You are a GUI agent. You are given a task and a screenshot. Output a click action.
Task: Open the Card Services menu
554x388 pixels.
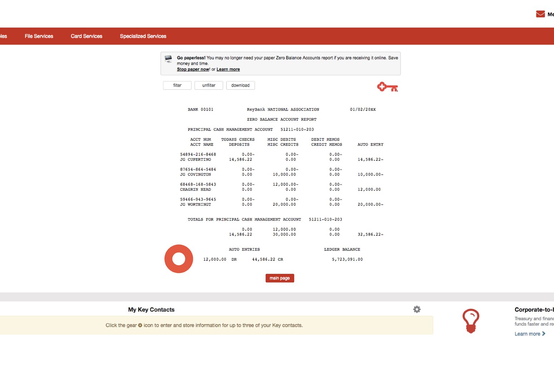pyautogui.click(x=86, y=36)
